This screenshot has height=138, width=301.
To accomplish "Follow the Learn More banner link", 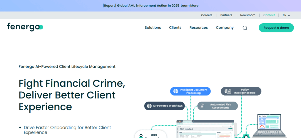I will (x=189, y=6).
